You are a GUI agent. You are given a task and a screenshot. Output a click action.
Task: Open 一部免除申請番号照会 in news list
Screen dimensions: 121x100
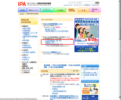pos(59,91)
